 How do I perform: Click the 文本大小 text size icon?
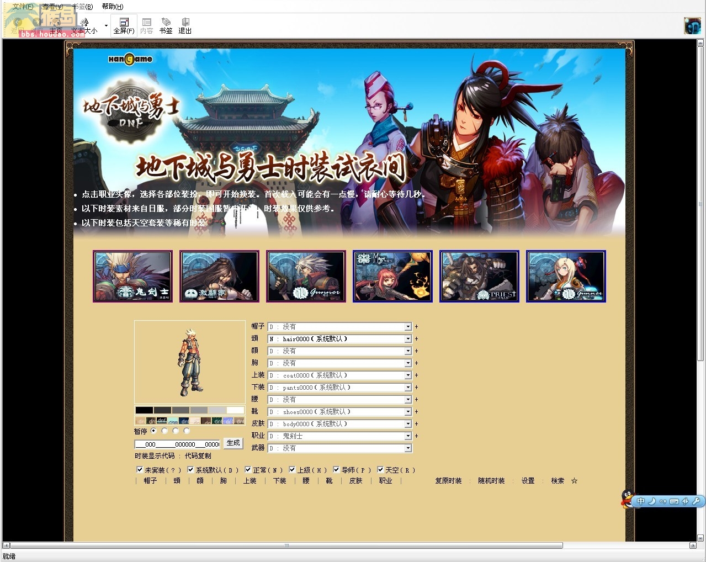tap(84, 25)
